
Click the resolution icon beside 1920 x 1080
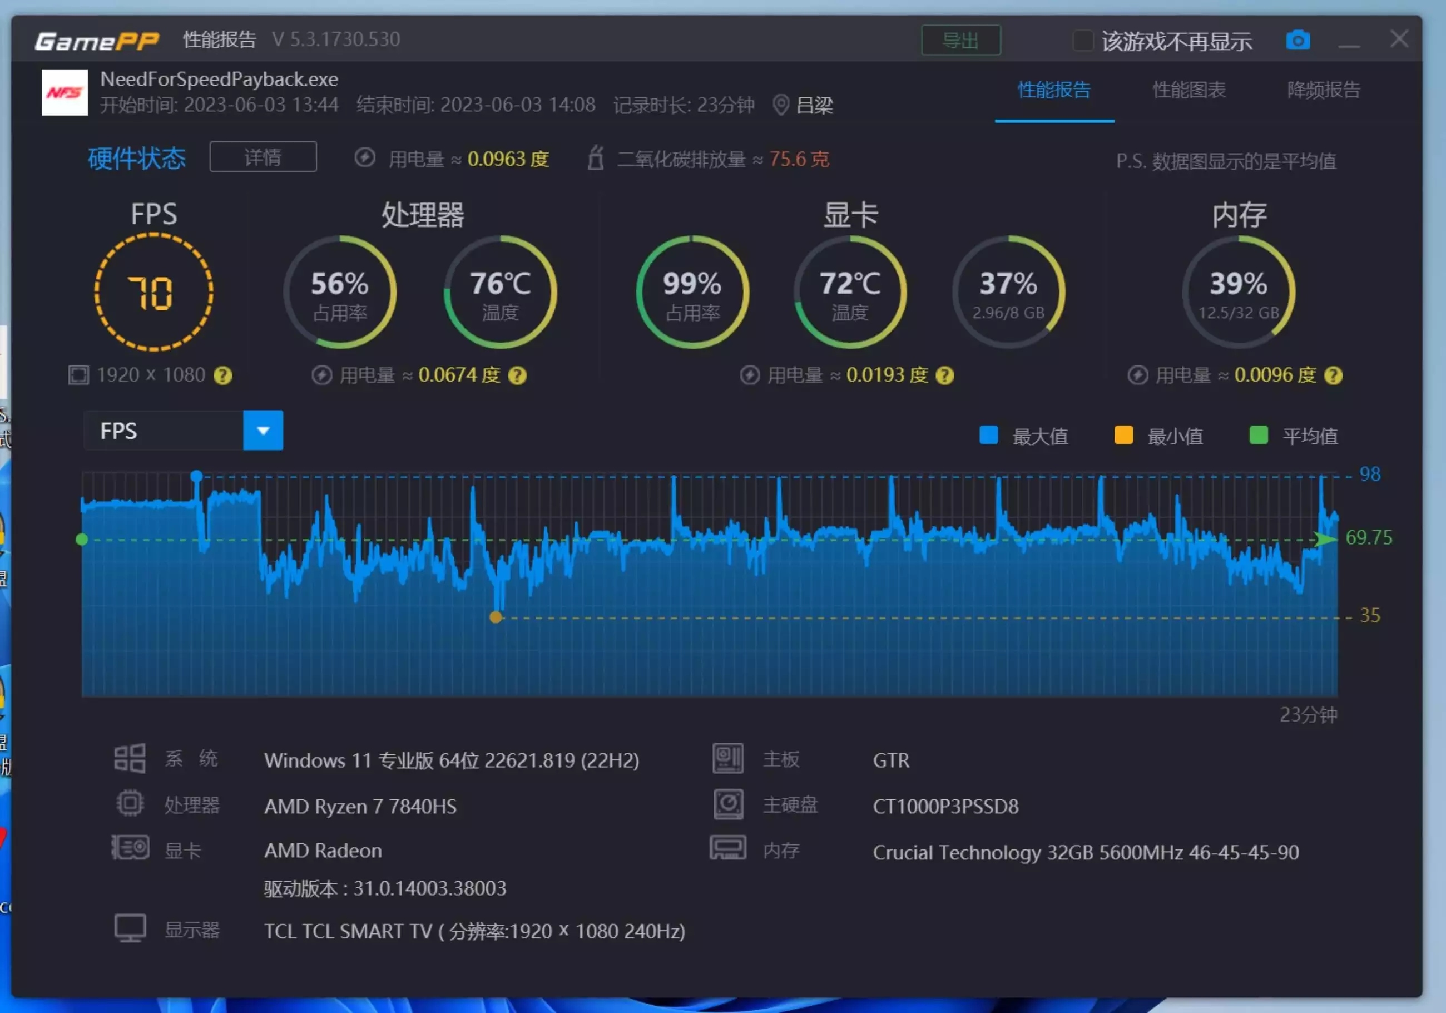tap(79, 375)
